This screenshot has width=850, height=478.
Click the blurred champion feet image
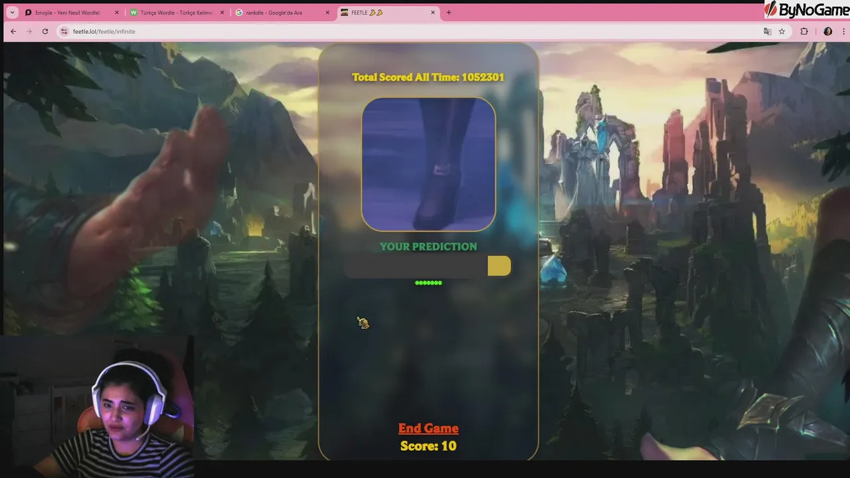tap(428, 165)
